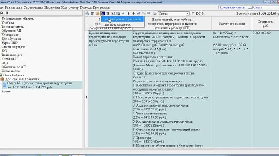Screen dimensions: 279x156
Task: Select the 123 folder
Action: coord(4,51)
